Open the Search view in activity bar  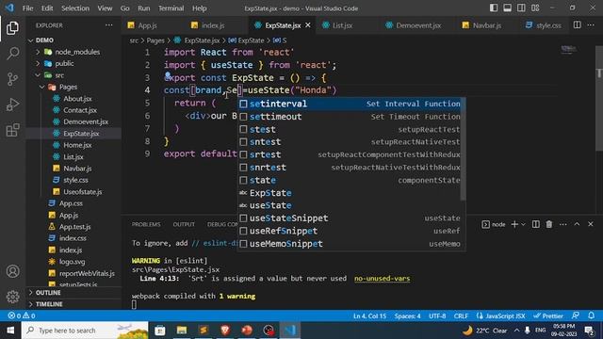coord(12,54)
